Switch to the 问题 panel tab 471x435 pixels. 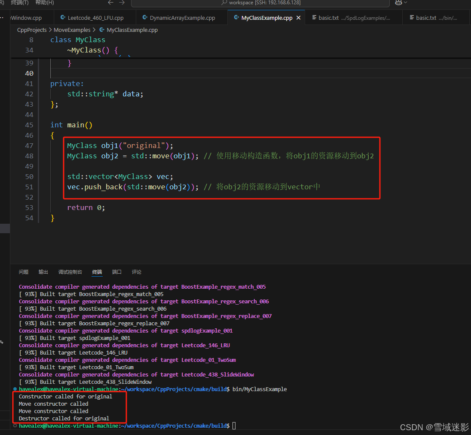(x=23, y=272)
